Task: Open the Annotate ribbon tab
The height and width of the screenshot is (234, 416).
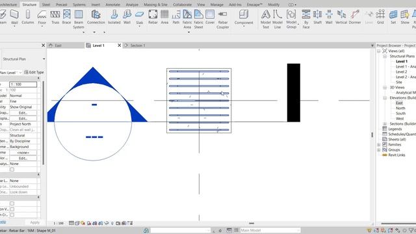Action: tap(112, 5)
